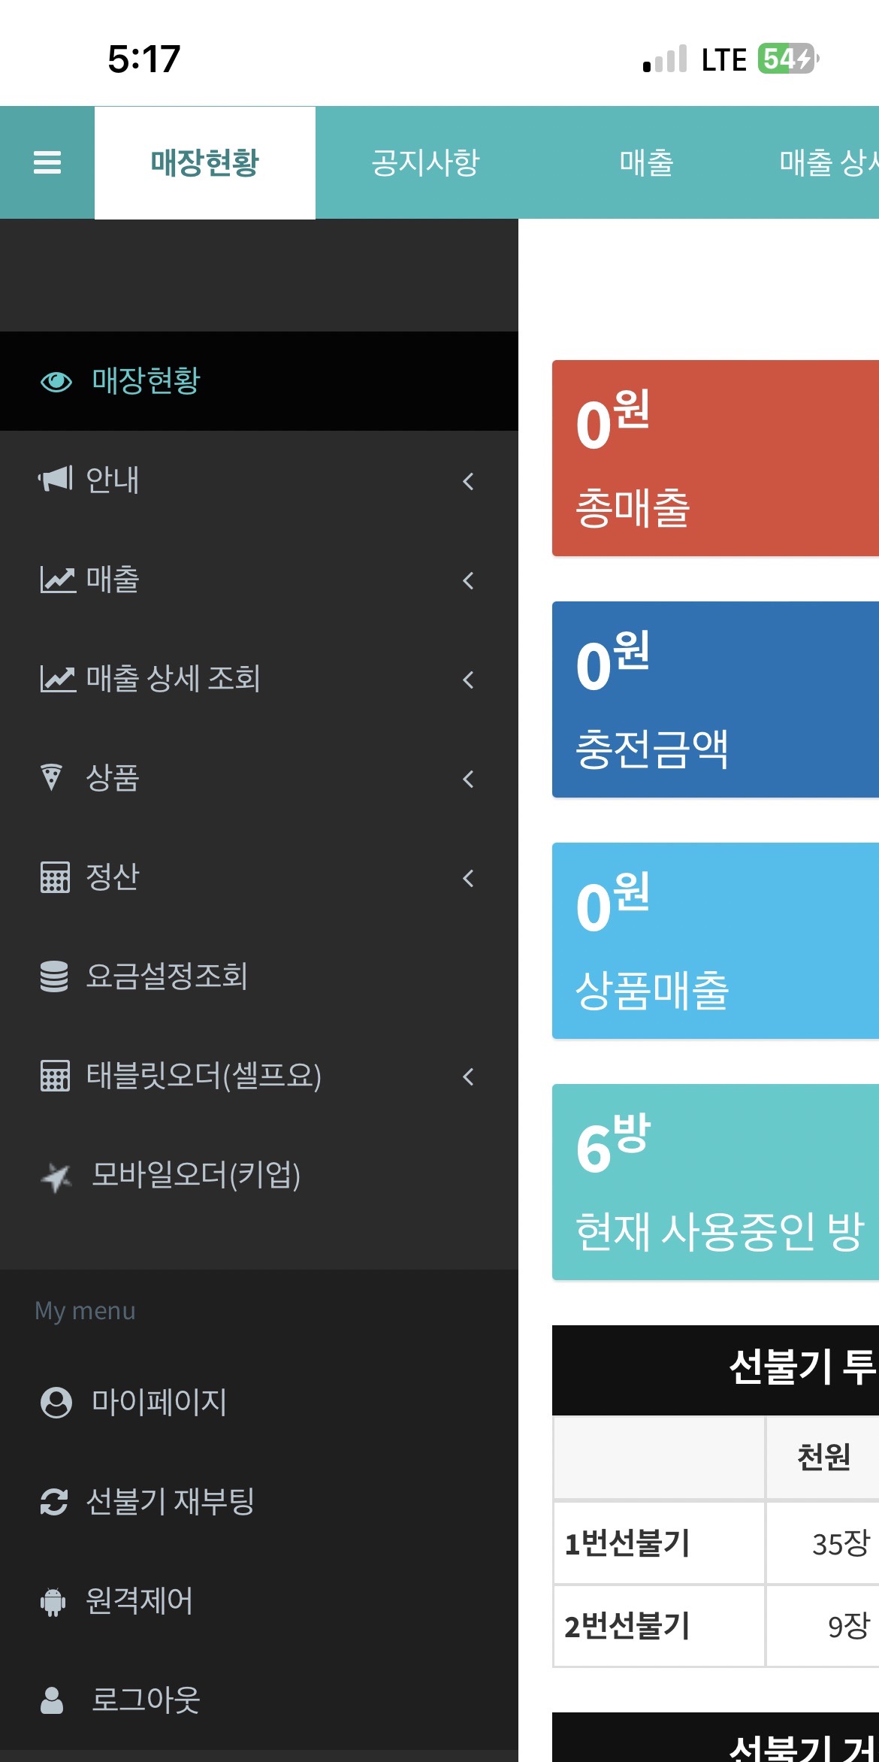Expand the 매출 sidebar chevron
Image resolution: width=879 pixels, height=1762 pixels.
[468, 580]
